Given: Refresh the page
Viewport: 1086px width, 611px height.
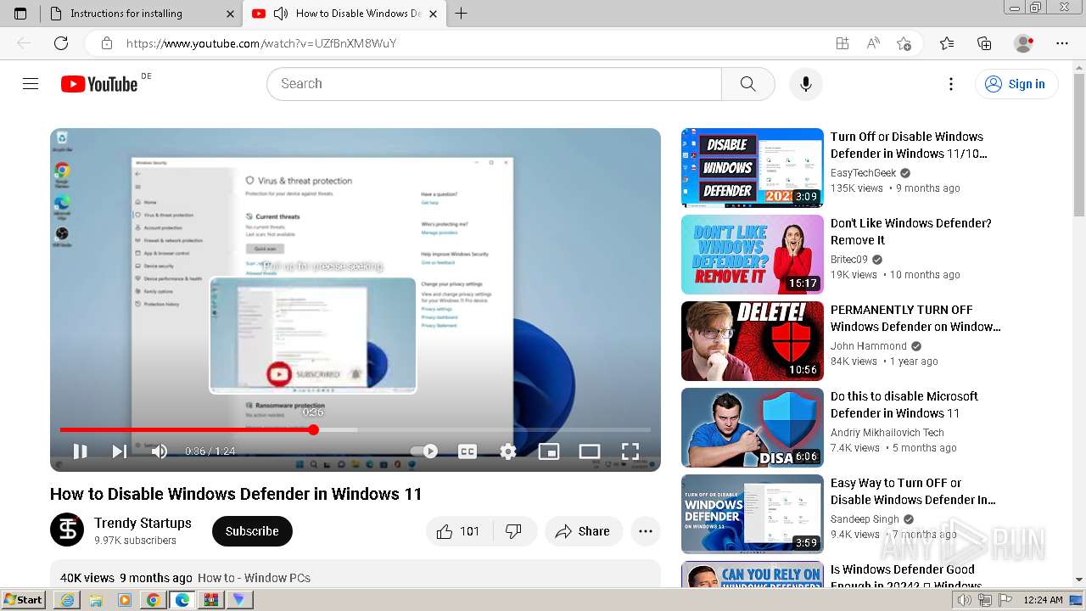Looking at the screenshot, I should [x=61, y=43].
